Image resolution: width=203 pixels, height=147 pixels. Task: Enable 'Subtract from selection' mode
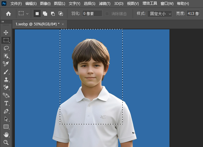tap(53, 14)
